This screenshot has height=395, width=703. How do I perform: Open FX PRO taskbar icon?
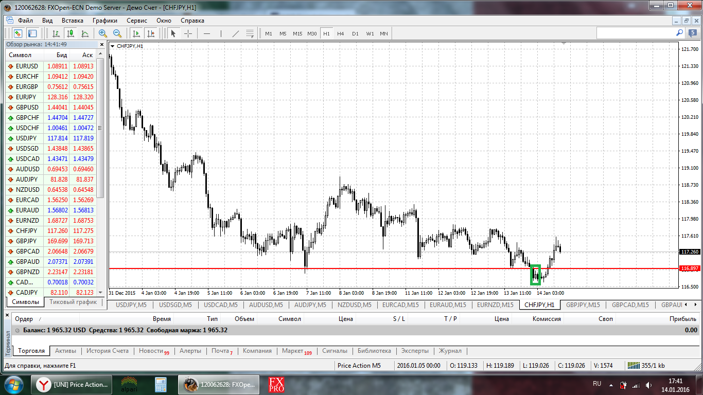pyautogui.click(x=276, y=384)
